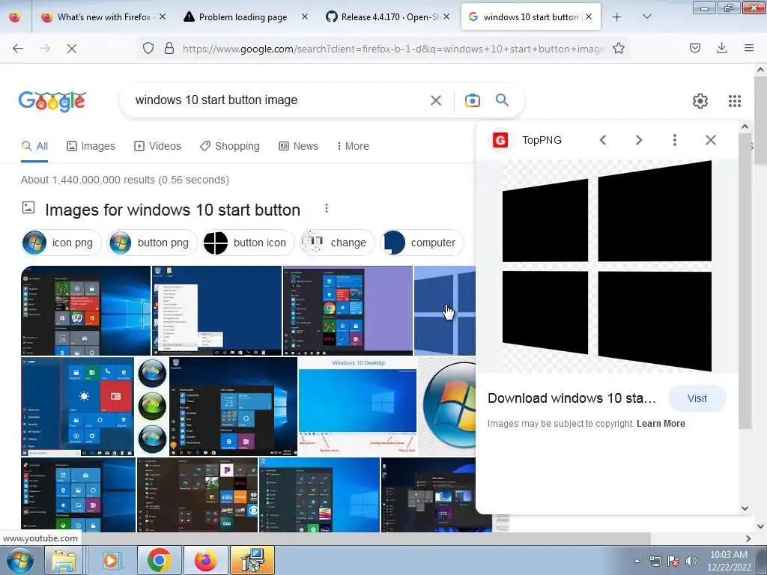The height and width of the screenshot is (575, 767).
Task: Close the TopPNG image preview panel
Action: 711,140
